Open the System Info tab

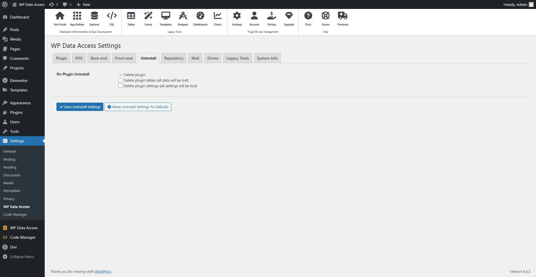point(267,58)
